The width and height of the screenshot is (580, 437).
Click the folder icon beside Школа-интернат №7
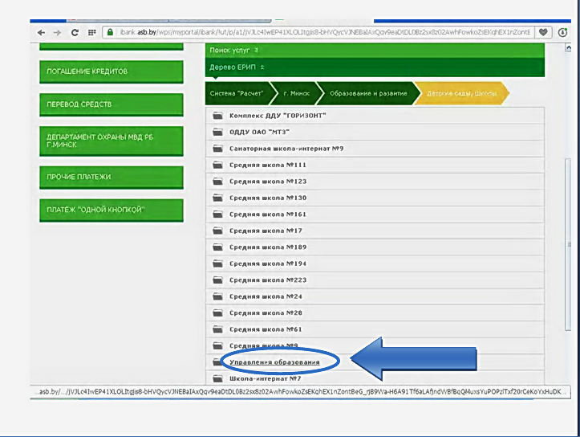coord(217,378)
